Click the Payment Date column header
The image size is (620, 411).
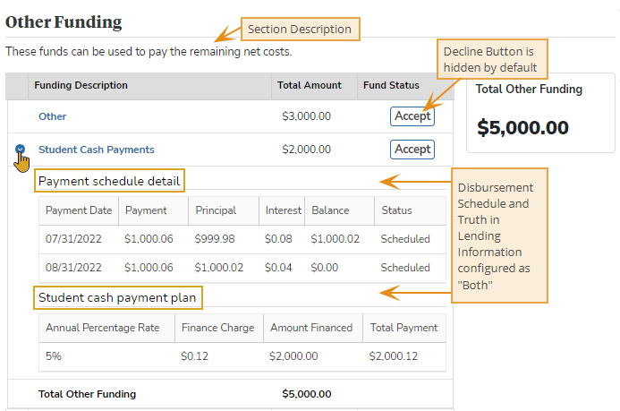click(79, 210)
